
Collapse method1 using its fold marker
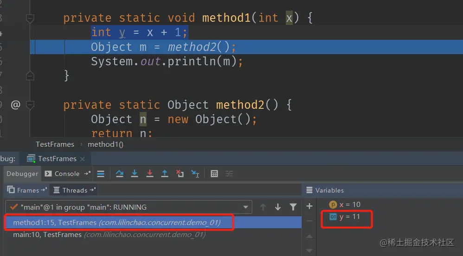pyautogui.click(x=30, y=19)
